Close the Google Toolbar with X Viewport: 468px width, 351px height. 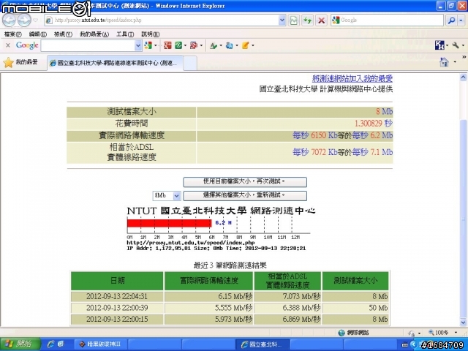(8, 45)
